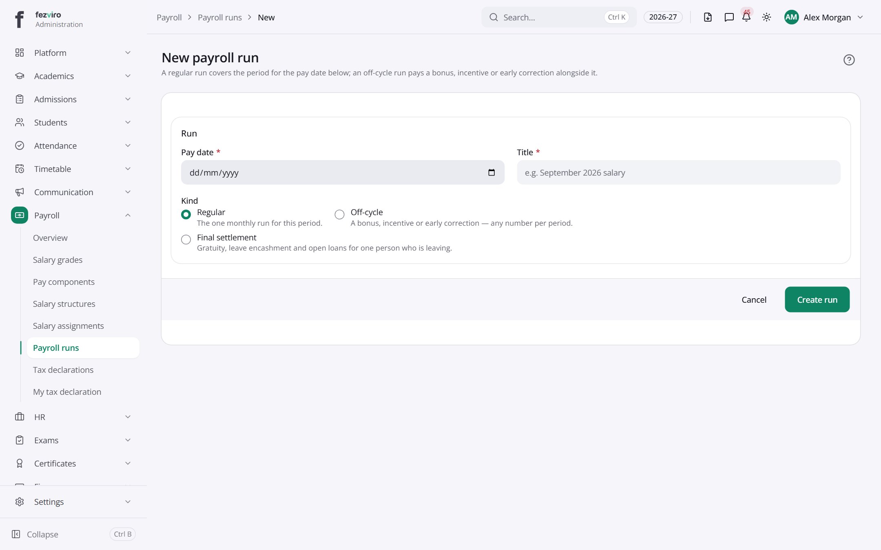Click the Exams clipboard icon
881x550 pixels.
click(x=20, y=440)
